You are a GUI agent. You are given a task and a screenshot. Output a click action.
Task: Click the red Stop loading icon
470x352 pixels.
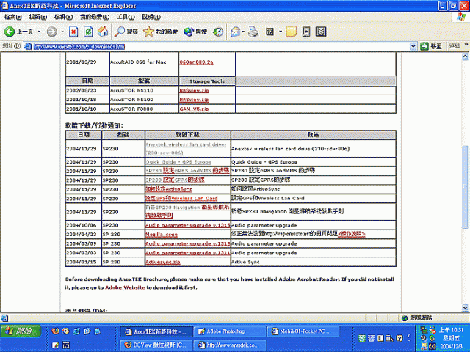(74, 32)
